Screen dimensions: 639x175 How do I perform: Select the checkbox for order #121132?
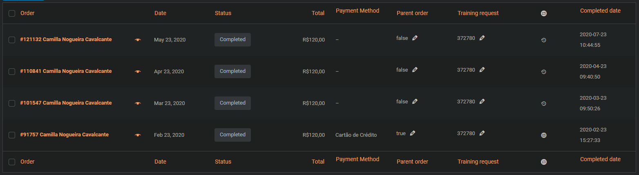[12, 40]
